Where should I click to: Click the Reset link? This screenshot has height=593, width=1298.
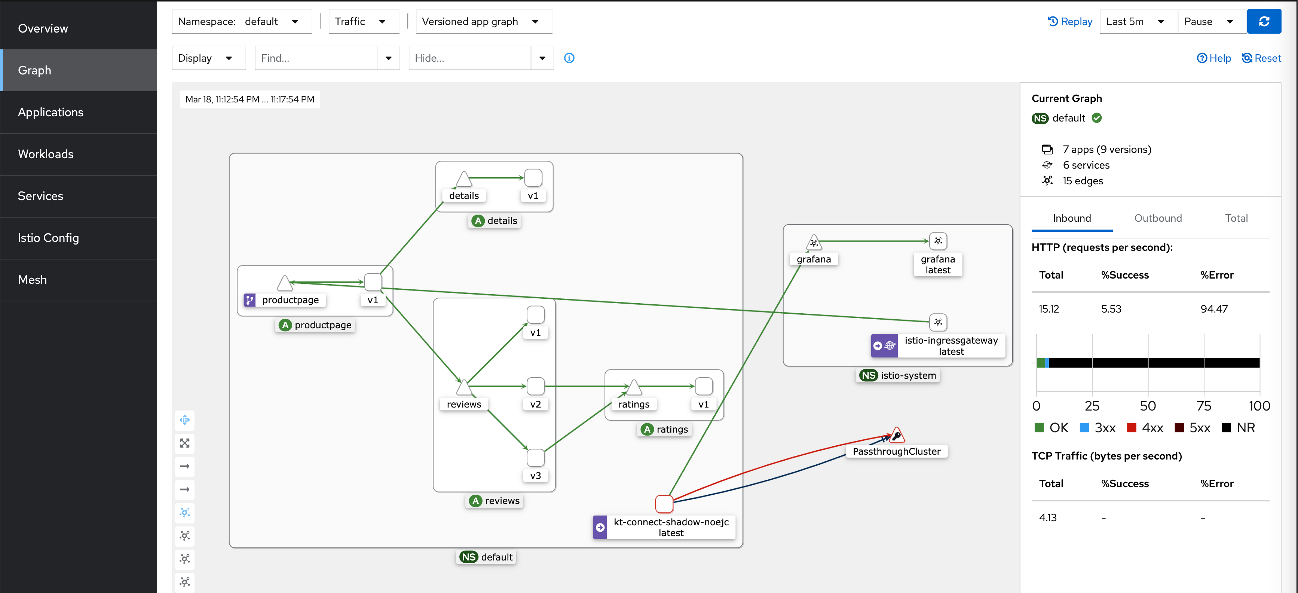coord(1261,58)
